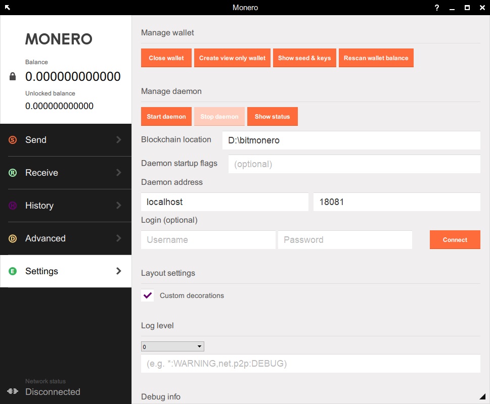Minimize the Monero window
The height and width of the screenshot is (404, 490).
pyautogui.click(x=452, y=9)
